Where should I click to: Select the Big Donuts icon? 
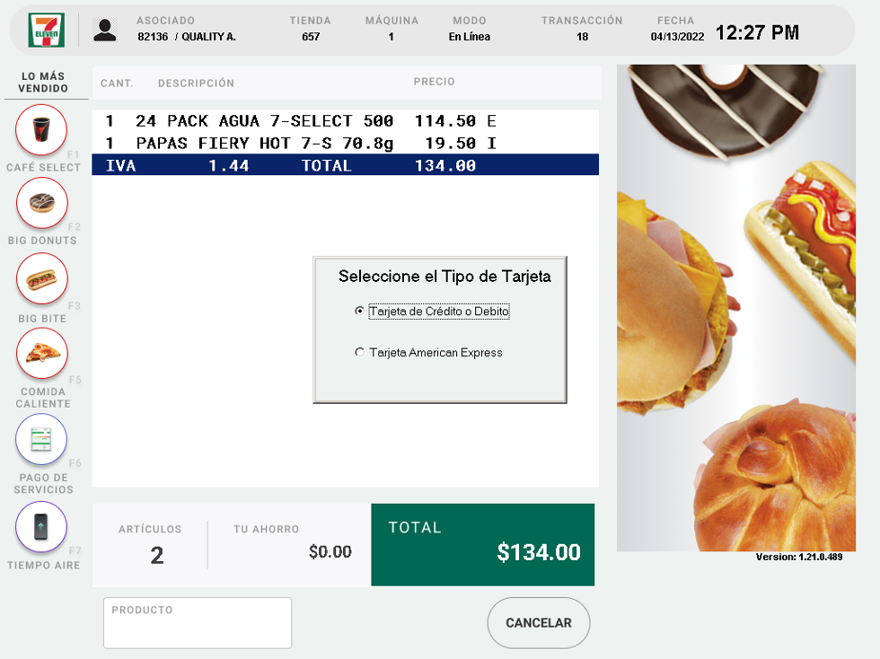[41, 203]
